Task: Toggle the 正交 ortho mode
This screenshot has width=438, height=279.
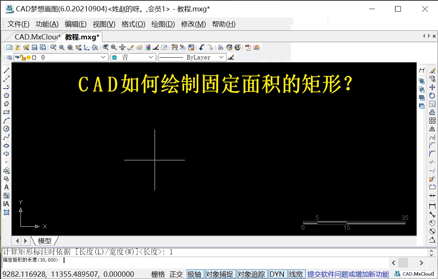Action: coord(176,274)
